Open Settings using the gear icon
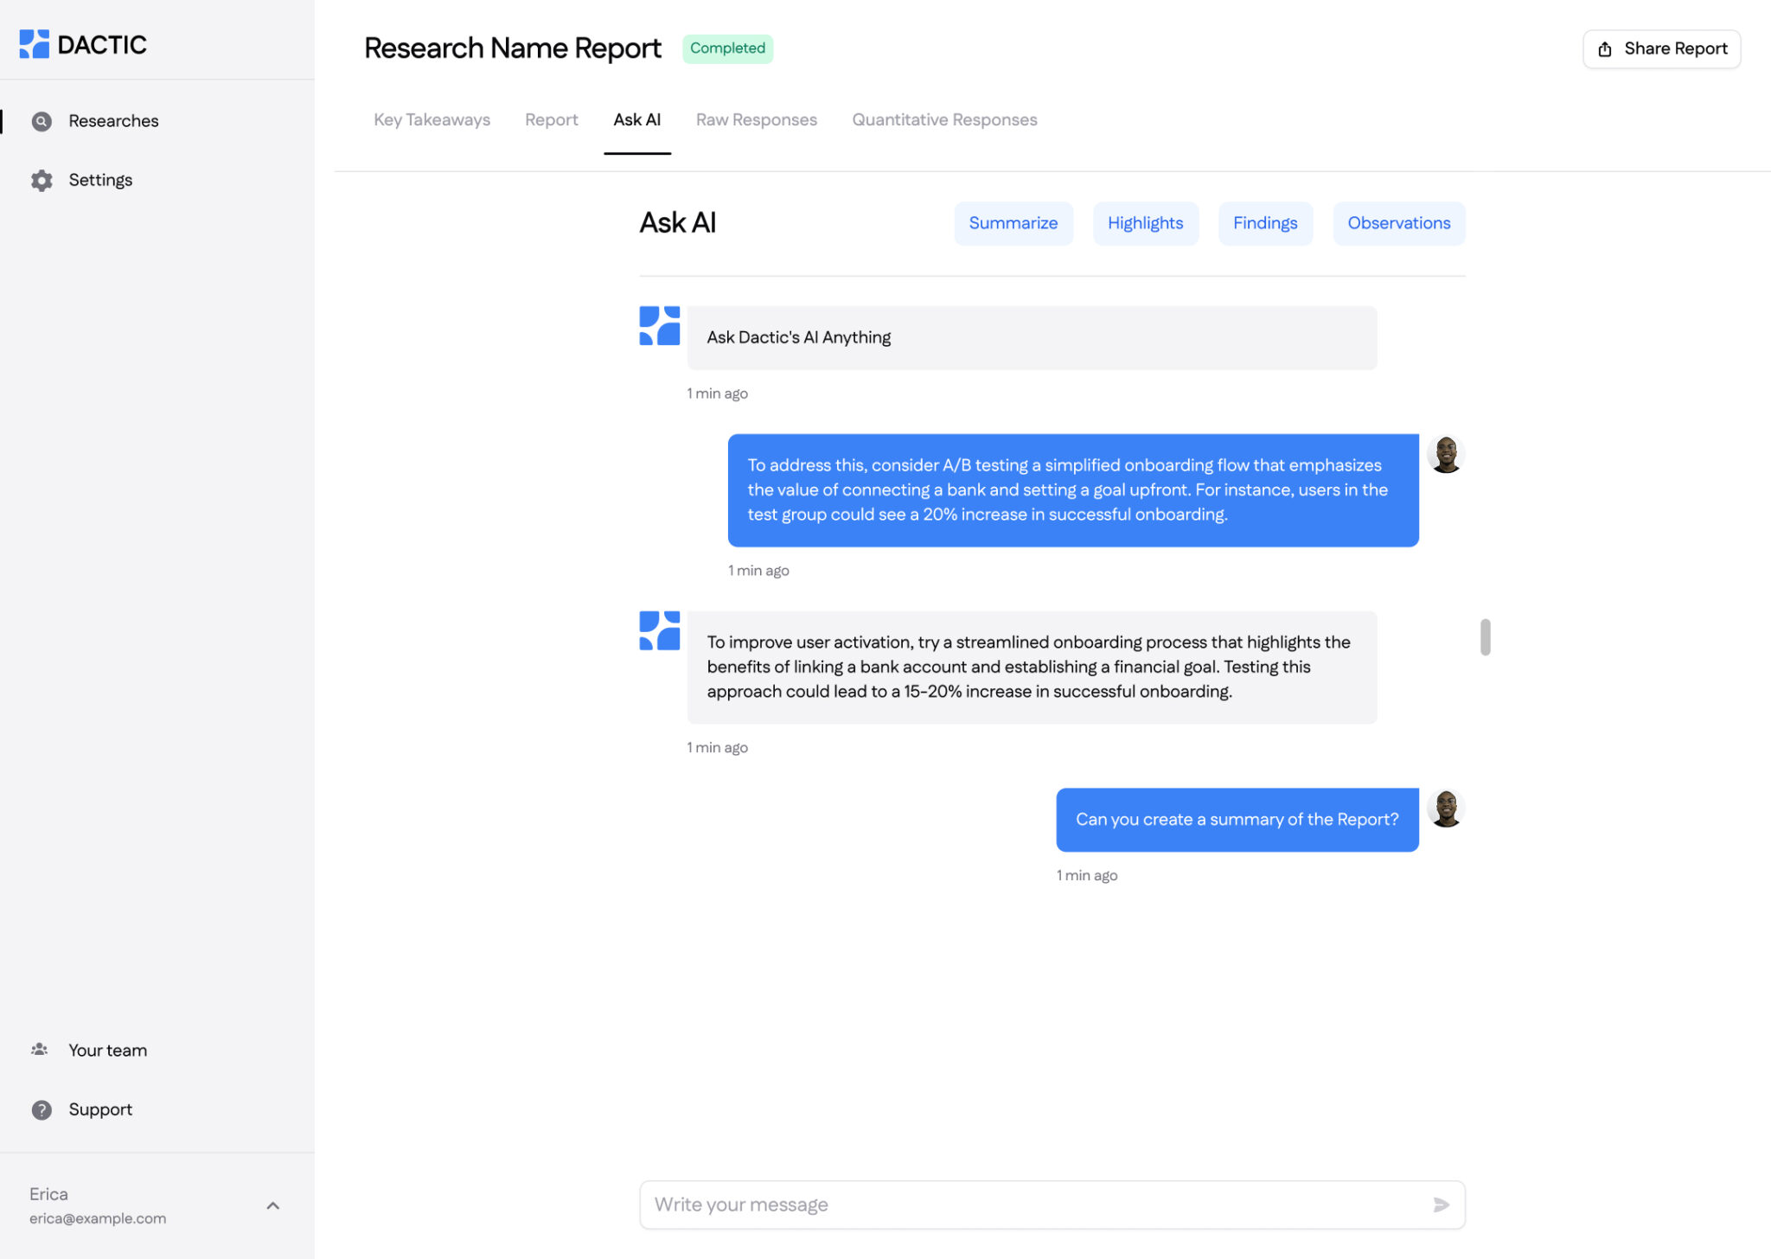 [42, 180]
